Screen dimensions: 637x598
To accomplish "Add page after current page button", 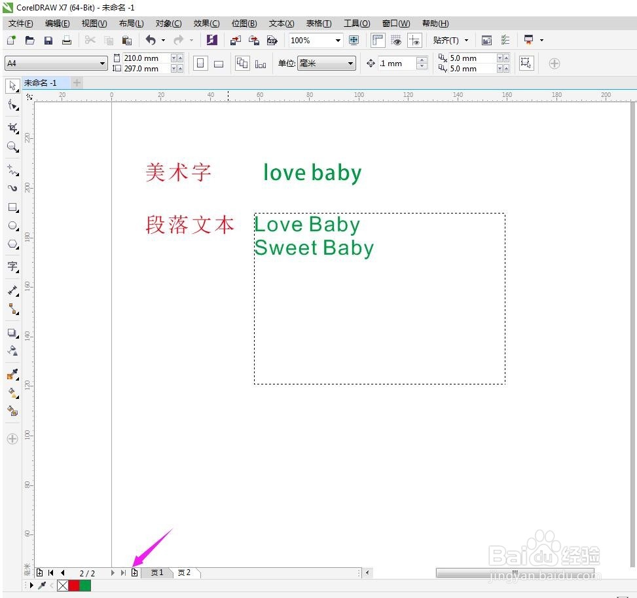I will pyautogui.click(x=134, y=573).
